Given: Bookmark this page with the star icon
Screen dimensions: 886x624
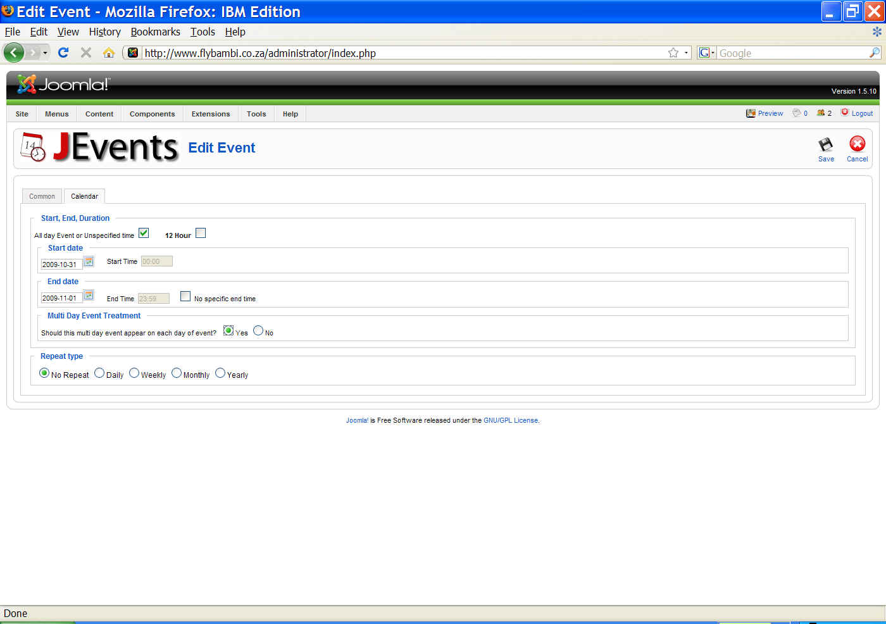Looking at the screenshot, I should 673,53.
